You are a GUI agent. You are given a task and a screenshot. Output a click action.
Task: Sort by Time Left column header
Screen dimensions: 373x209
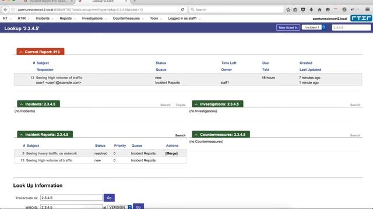click(228, 63)
